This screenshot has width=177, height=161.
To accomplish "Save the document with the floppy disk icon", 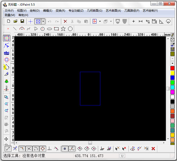I will pos(22,21).
